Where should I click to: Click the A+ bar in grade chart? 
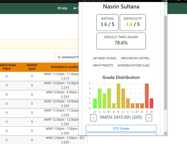pyautogui.click(x=95, y=103)
